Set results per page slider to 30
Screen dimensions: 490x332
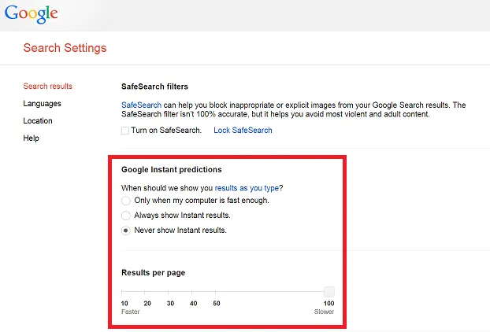168,292
